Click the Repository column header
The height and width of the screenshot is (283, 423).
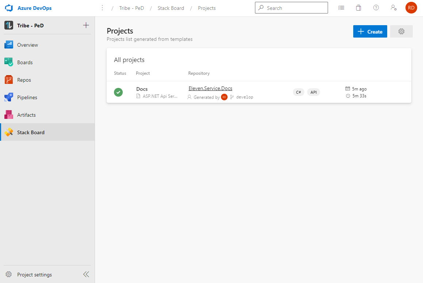tap(199, 73)
